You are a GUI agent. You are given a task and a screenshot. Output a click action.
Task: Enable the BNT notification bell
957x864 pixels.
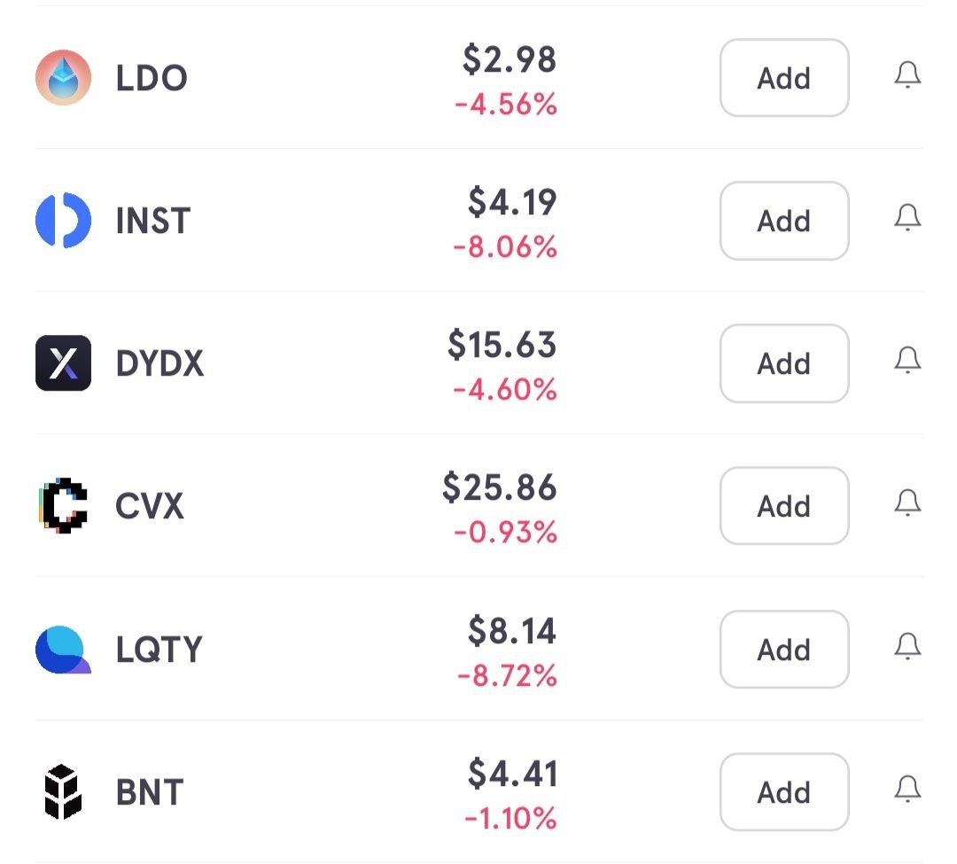[x=907, y=789]
